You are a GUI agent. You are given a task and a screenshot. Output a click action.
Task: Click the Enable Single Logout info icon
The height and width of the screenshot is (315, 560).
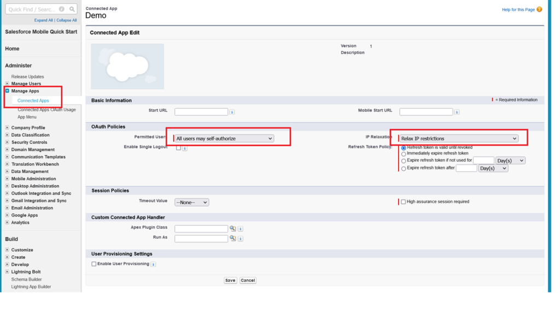click(185, 148)
